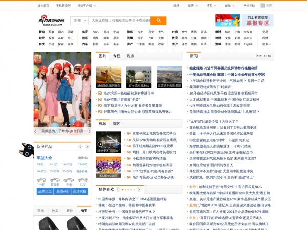Click the 品牌大全 blue button
Viewport: 307px width, 230px height.
[x=45, y=191]
